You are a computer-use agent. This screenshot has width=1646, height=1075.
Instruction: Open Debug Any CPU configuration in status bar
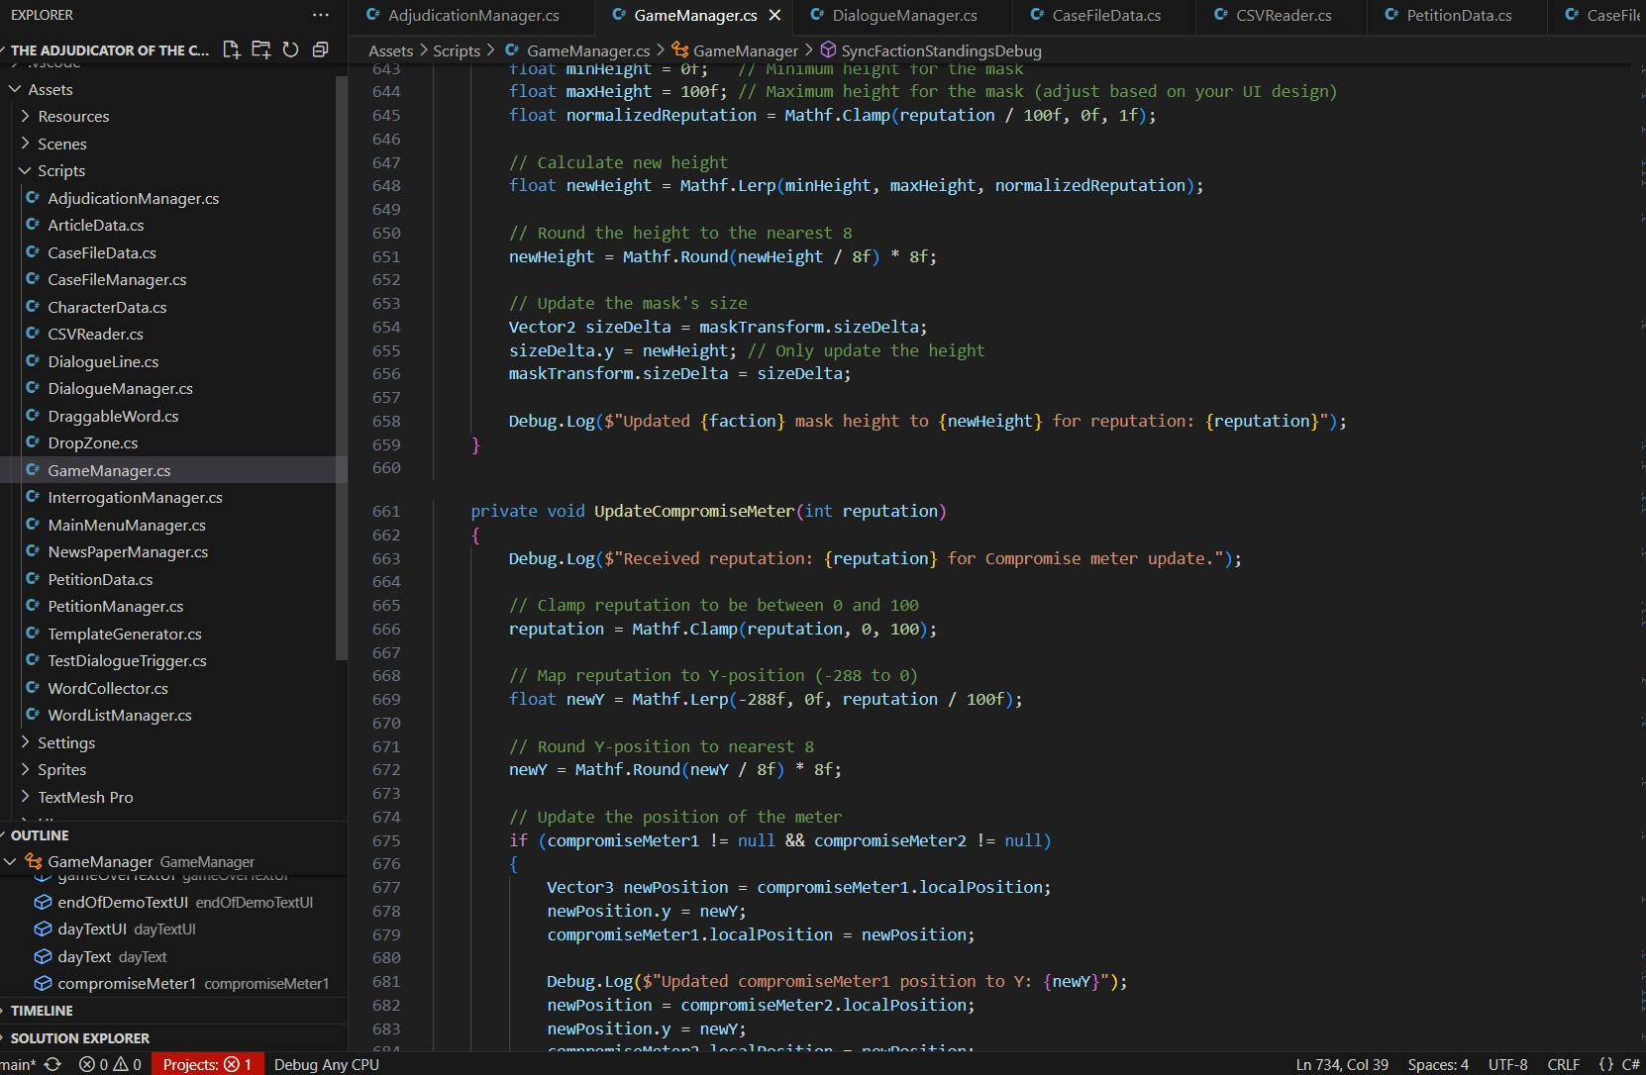(x=327, y=1064)
